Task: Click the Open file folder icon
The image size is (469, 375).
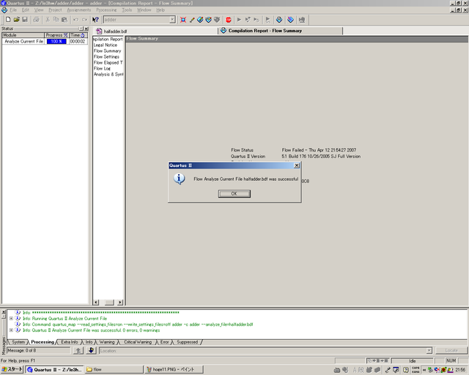Action: click(16, 20)
